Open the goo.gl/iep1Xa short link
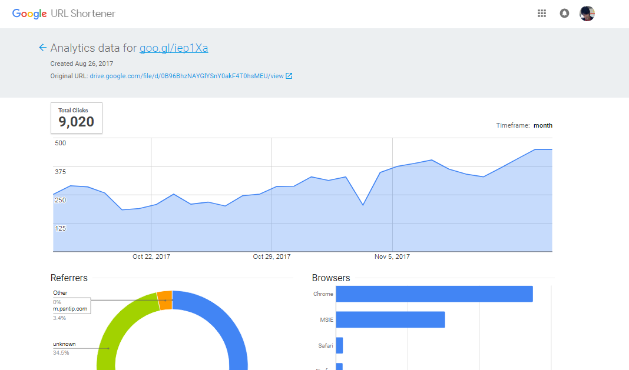This screenshot has width=629, height=370. tap(174, 48)
